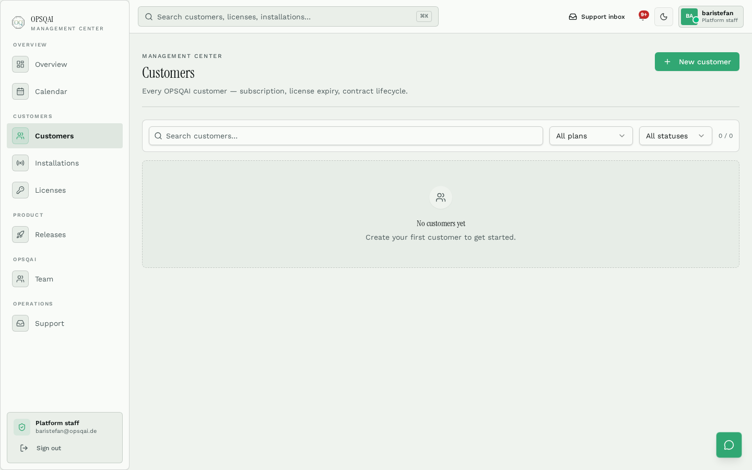Click the All plans chevron arrow
The width and height of the screenshot is (752, 470).
(622, 136)
